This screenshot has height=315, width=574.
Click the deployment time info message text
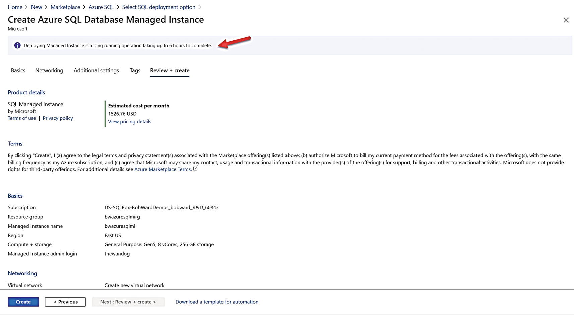click(118, 46)
